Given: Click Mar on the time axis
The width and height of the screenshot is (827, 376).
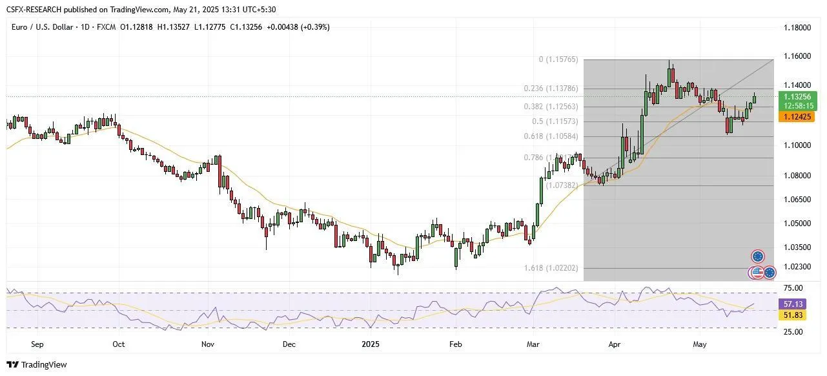Looking at the screenshot, I should point(535,344).
